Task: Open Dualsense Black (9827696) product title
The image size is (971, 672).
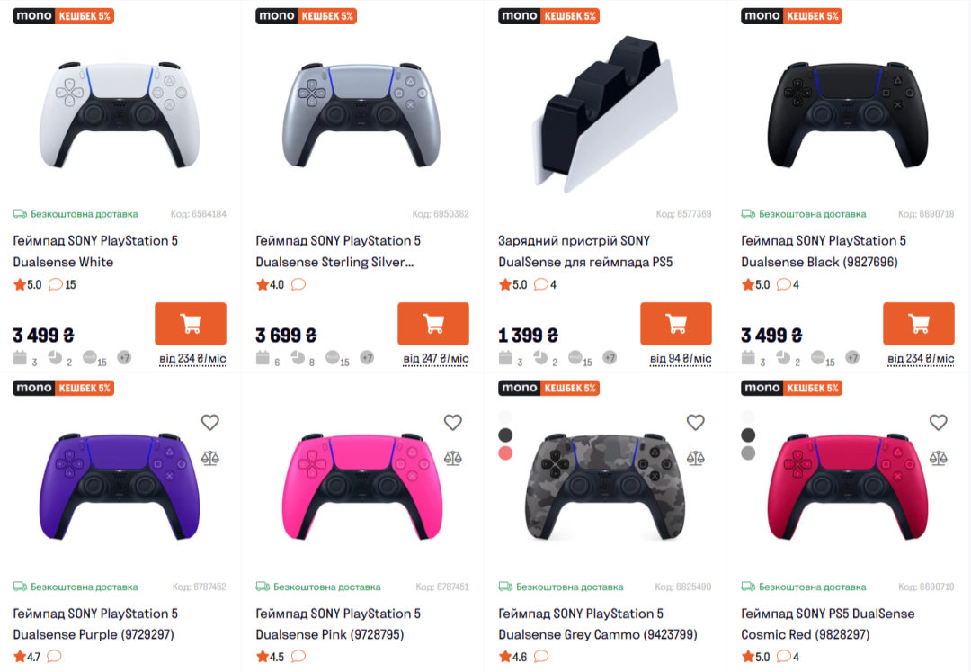Action: pyautogui.click(x=823, y=252)
